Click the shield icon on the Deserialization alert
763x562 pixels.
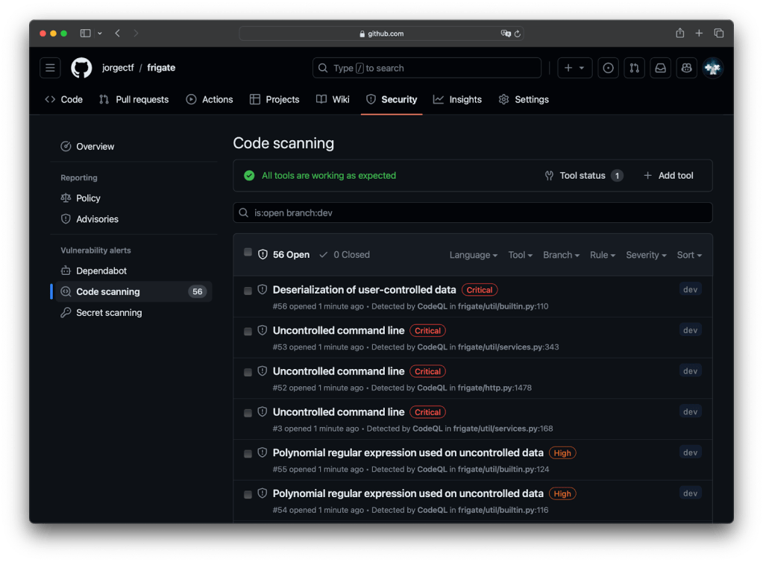coord(262,289)
